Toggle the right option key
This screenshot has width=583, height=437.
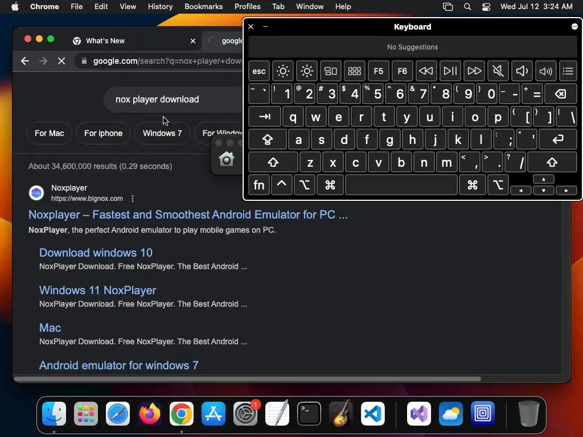[498, 185]
